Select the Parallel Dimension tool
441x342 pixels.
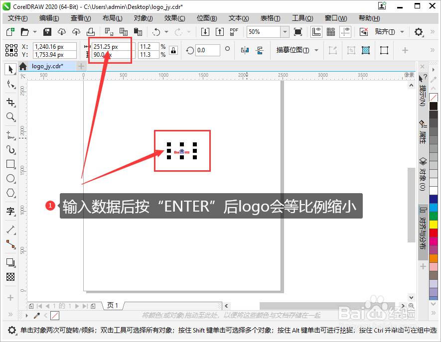point(10,230)
